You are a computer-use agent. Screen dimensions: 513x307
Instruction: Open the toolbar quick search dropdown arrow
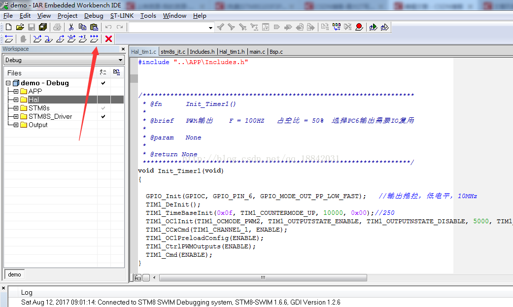tap(211, 28)
